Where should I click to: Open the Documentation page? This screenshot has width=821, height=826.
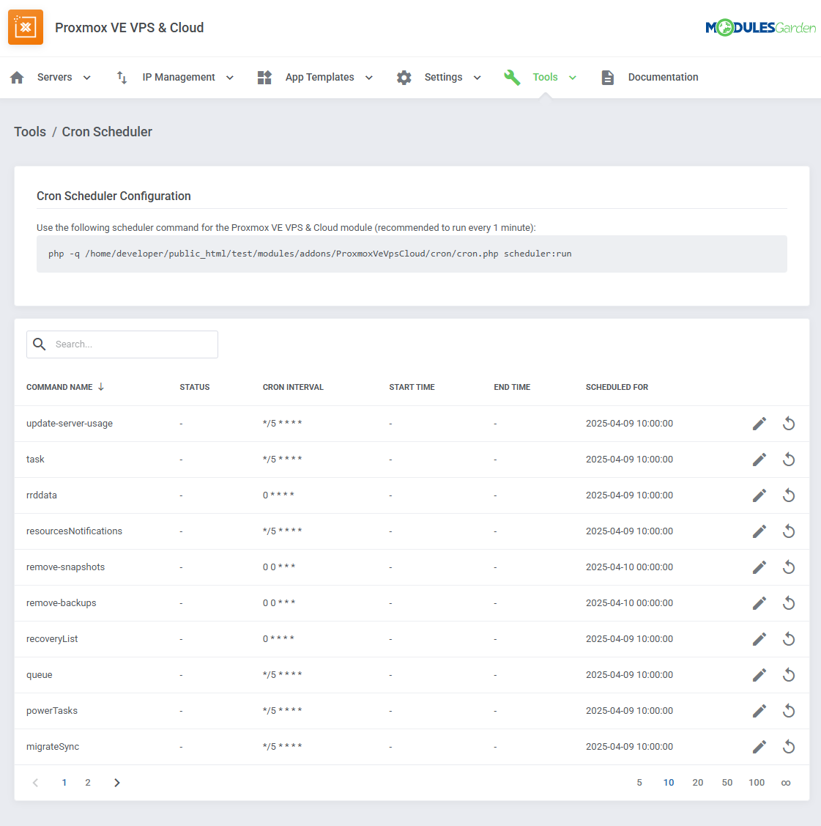click(663, 78)
